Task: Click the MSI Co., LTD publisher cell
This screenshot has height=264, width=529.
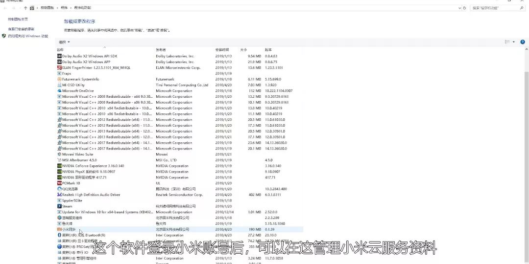Action: point(166,160)
